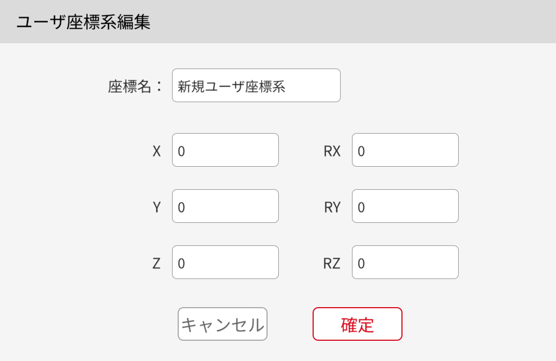Click the RX rotation input field
This screenshot has height=361, width=556.
(x=405, y=150)
